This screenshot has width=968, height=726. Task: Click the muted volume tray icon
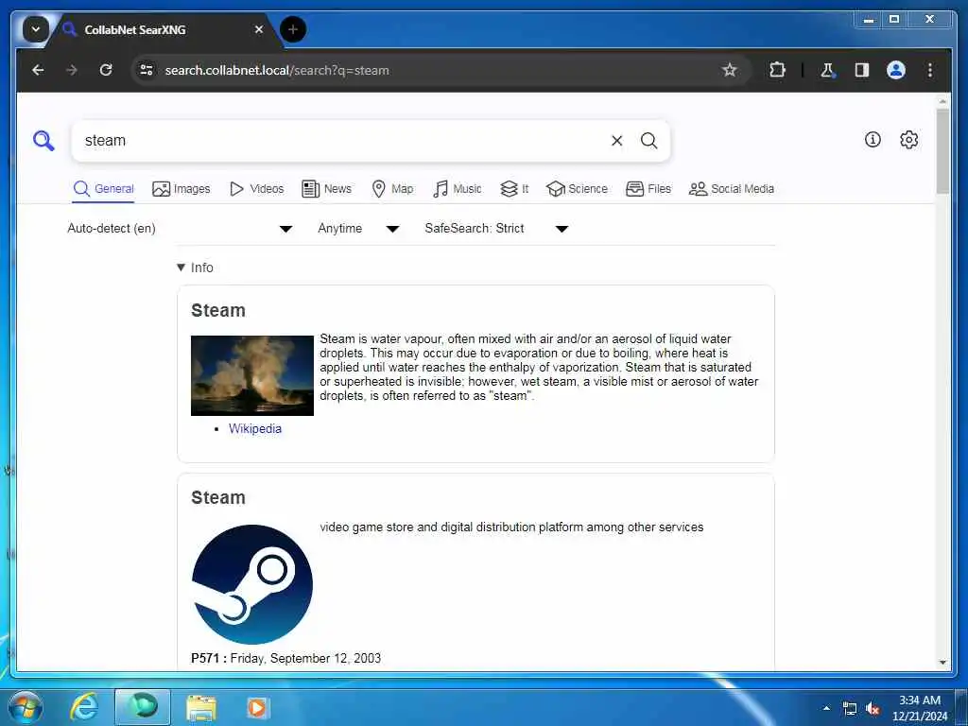pyautogui.click(x=873, y=709)
